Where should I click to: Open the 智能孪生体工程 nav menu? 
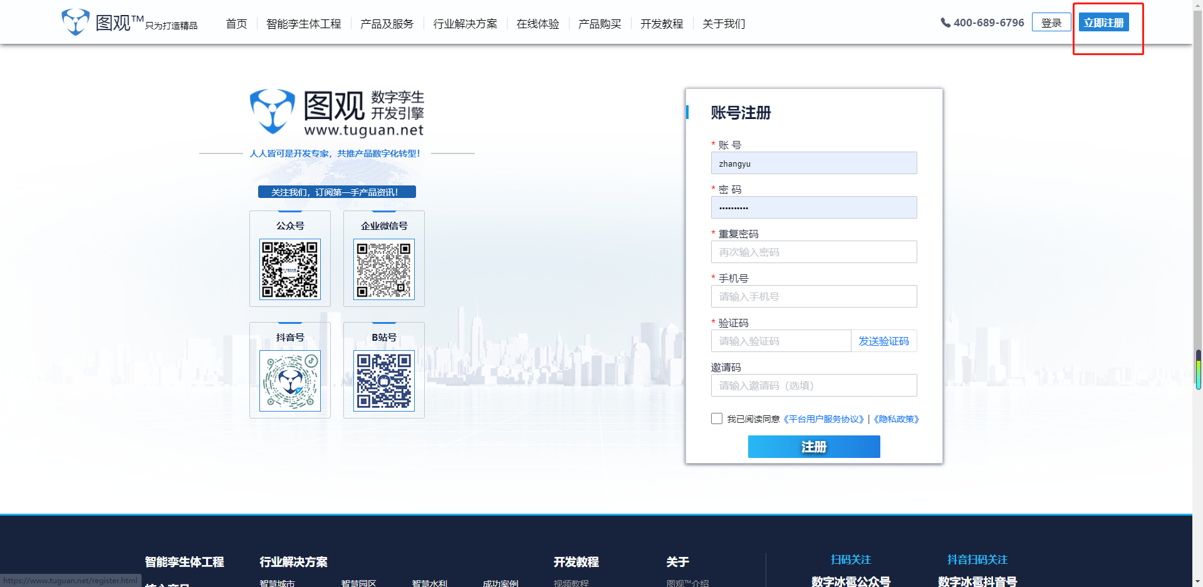point(304,24)
